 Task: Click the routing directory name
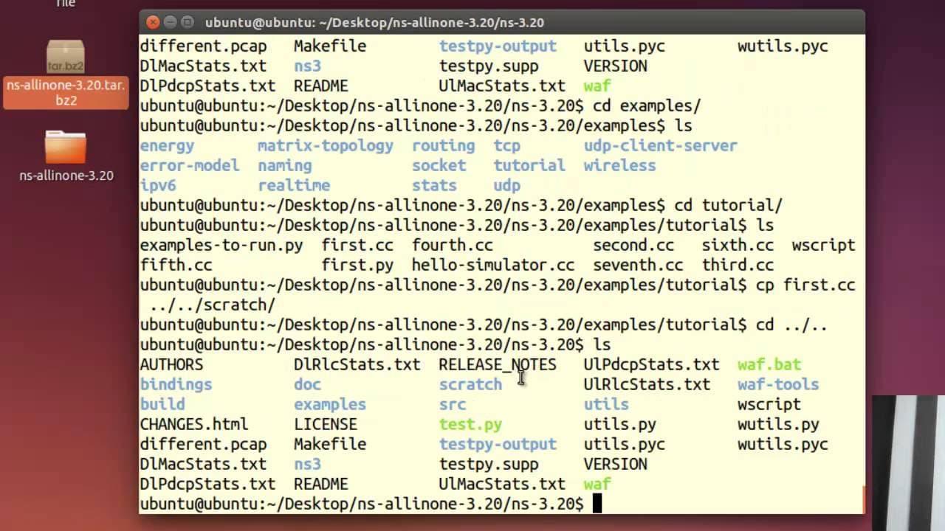pyautogui.click(x=444, y=146)
